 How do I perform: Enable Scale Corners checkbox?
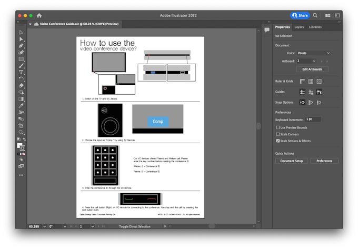coord(278,134)
